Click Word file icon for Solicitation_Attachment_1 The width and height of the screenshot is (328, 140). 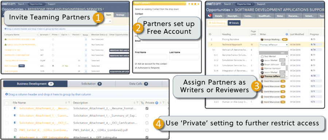15,116
